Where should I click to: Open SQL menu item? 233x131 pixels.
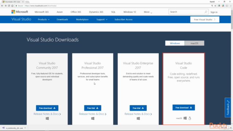click(113, 12)
